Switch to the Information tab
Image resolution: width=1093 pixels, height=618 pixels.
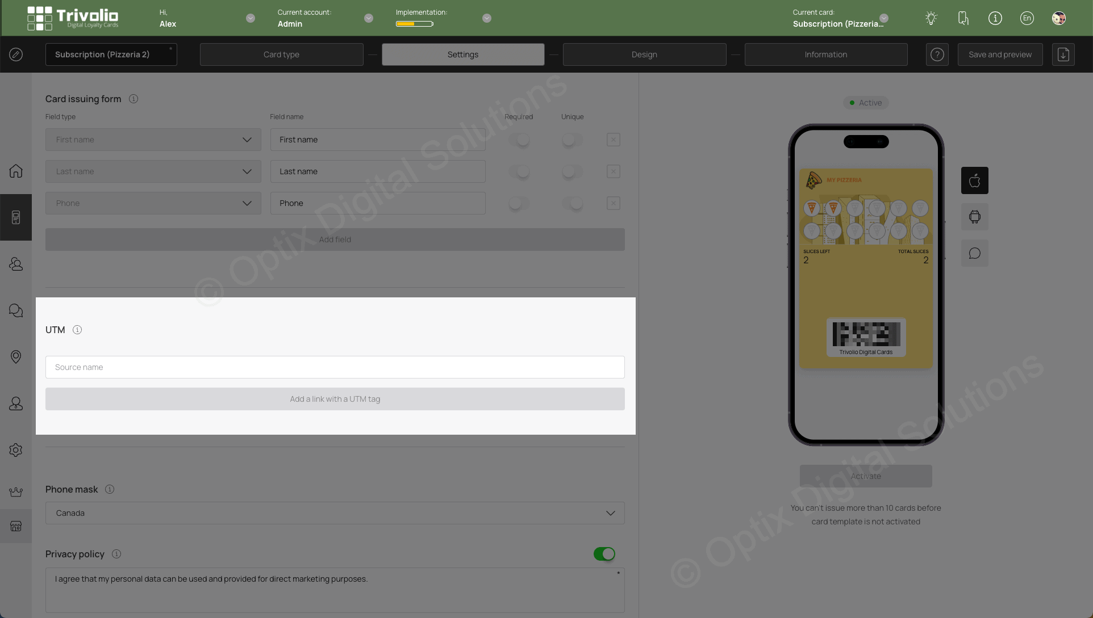[x=826, y=54]
